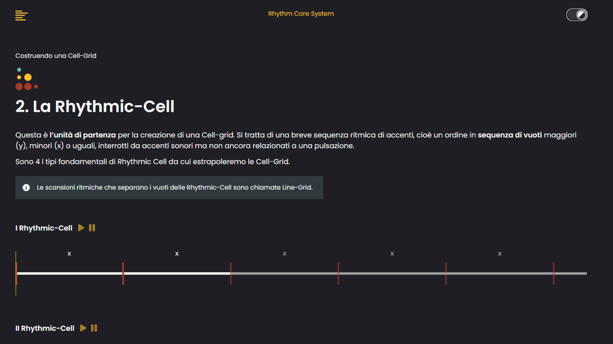This screenshot has width=613, height=344.
Task: Click the Costruendo una Cell-Grid breadcrumb
Action: [x=56, y=56]
